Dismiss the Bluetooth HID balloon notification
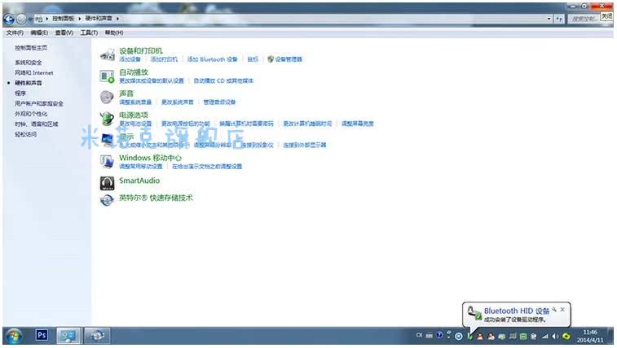The image size is (617, 348). click(x=562, y=310)
